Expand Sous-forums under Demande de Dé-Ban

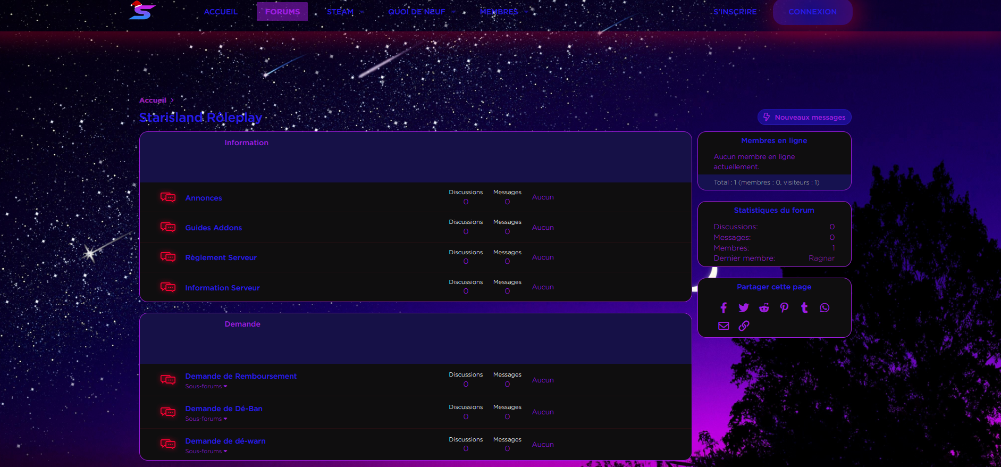(206, 419)
